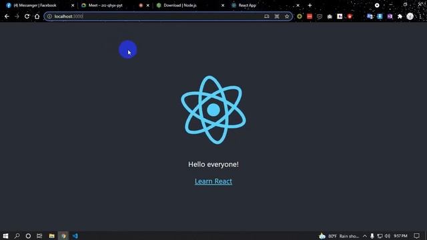This screenshot has width=427, height=240.
Task: Expand the hidden system tray icons
Action: coord(365,236)
